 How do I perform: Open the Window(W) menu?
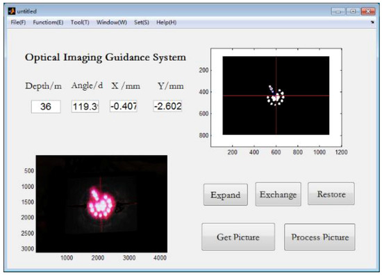point(112,22)
